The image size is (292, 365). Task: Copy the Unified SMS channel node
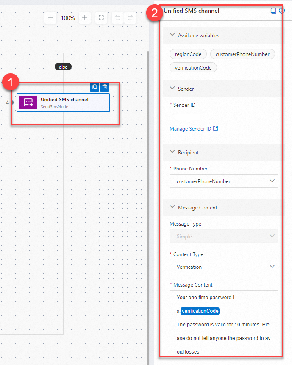tap(95, 87)
